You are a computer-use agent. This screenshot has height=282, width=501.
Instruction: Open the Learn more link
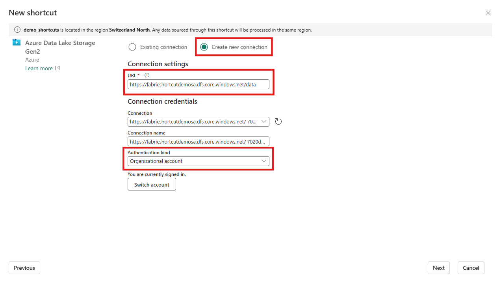click(x=39, y=68)
